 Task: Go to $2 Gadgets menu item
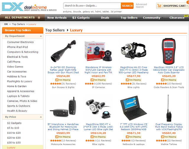(81, 18)
